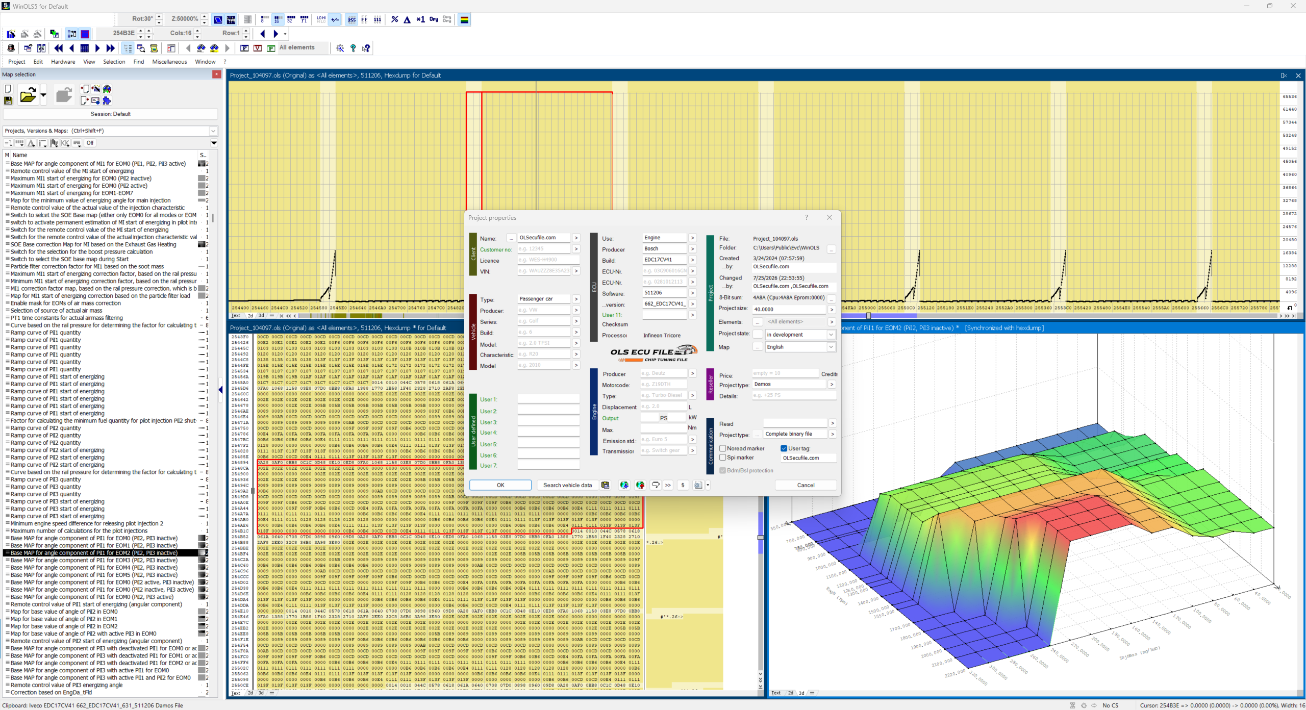Open the settings tools icon
Screen dimensions: 1306x710
pos(340,48)
